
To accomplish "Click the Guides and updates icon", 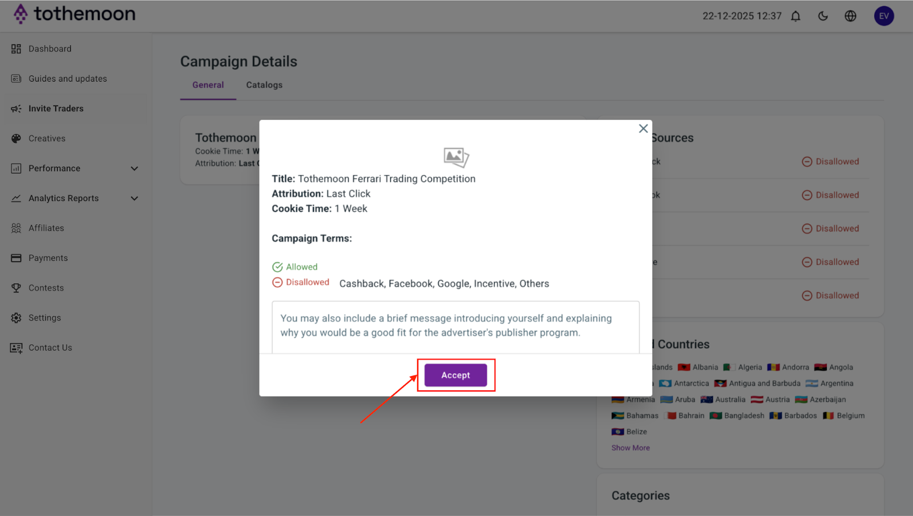I will click(16, 79).
